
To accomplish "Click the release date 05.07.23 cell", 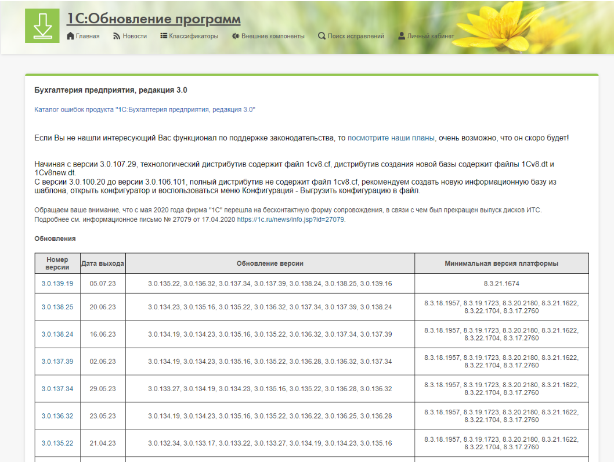I will (103, 283).
